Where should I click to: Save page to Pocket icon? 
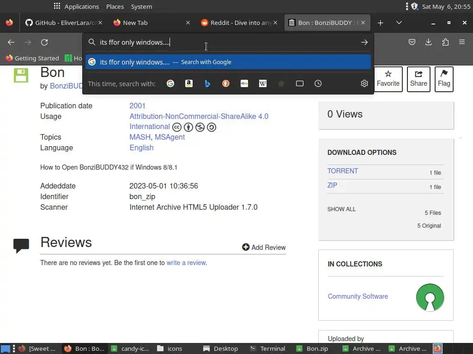coord(412,42)
